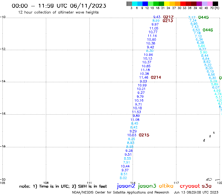Click the green 0446 time stamp
The image size is (222, 195).
click(x=208, y=30)
